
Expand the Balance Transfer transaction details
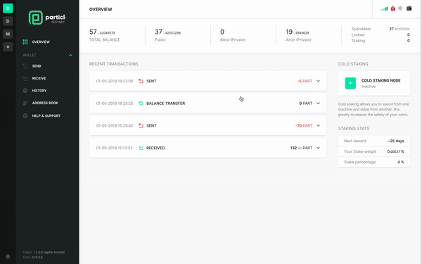tap(318, 103)
